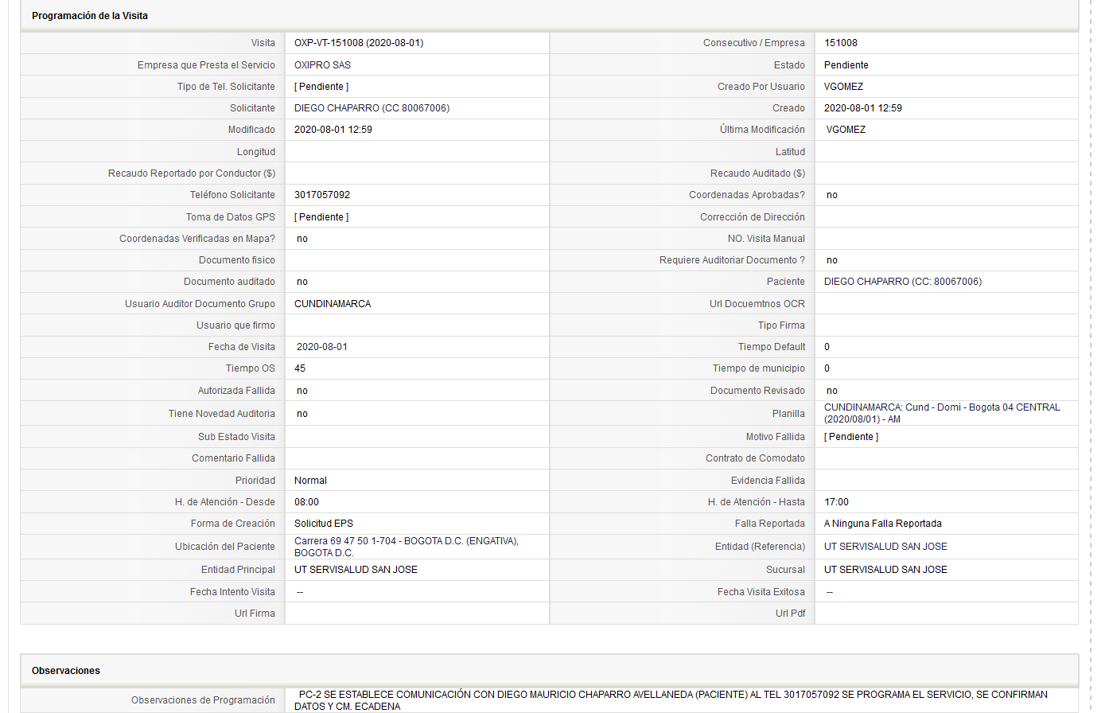Screen dimensions: 1109x713
Task: Click Entidad (Referencia) value UT SERVISALUD SAN JOSE
Action: [x=885, y=547]
